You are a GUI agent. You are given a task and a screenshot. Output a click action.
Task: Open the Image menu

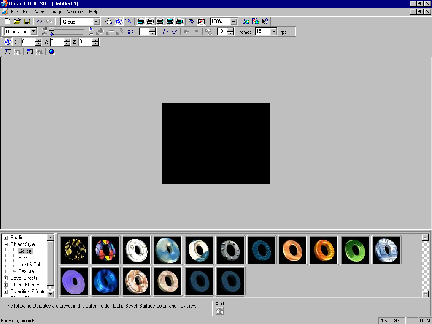coord(56,12)
